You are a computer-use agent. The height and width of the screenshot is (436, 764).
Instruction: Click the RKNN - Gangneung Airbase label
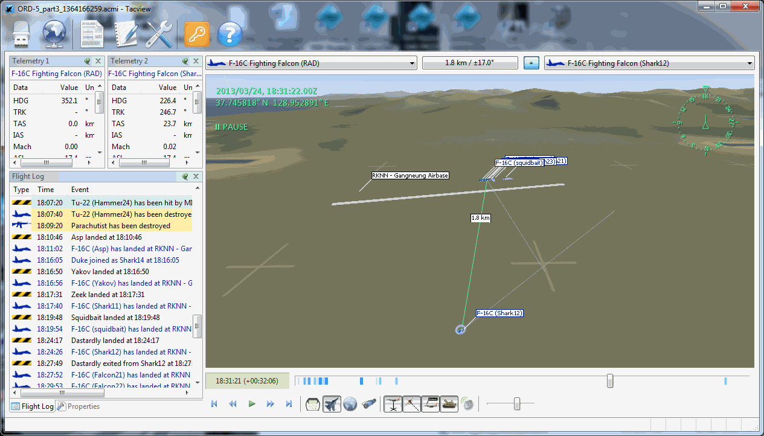[x=410, y=176]
